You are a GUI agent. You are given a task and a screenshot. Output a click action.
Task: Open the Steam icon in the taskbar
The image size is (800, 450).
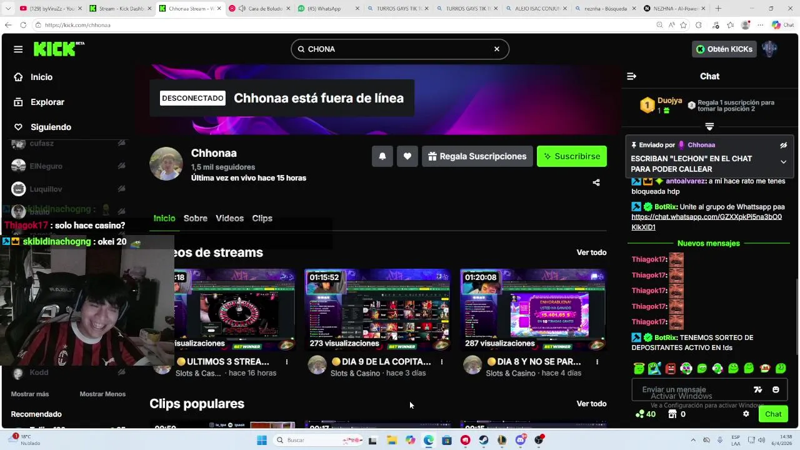pyautogui.click(x=484, y=440)
